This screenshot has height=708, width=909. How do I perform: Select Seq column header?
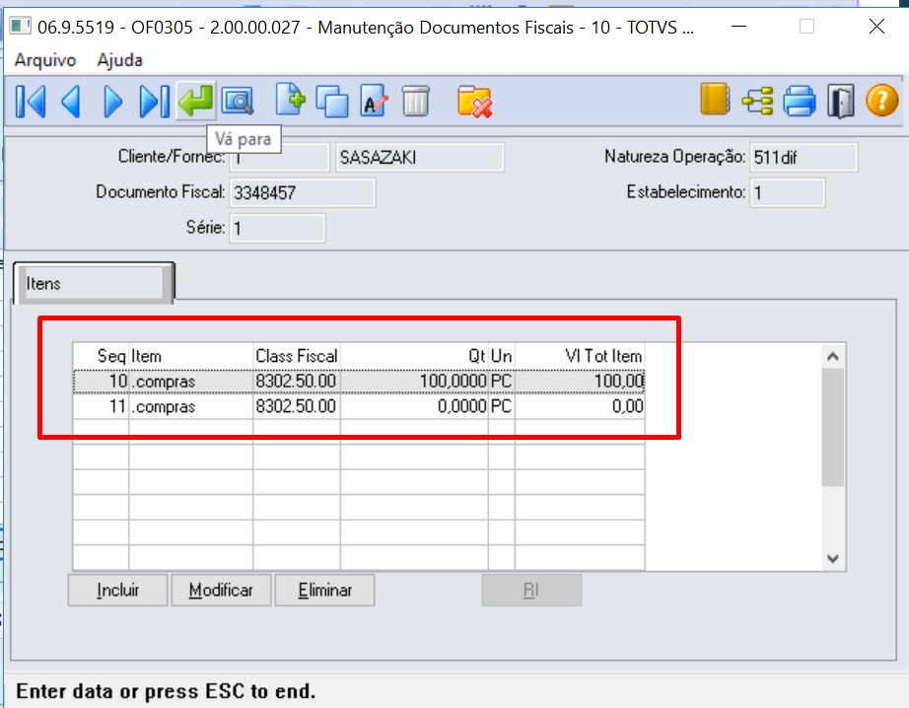click(102, 355)
